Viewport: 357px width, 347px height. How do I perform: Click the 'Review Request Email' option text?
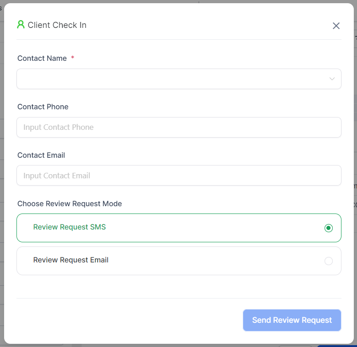(x=71, y=260)
